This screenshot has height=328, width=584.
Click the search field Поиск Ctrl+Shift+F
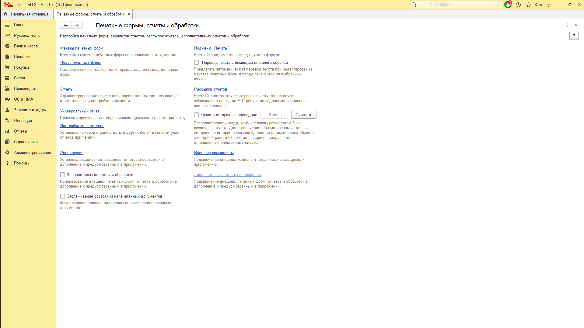point(456,5)
